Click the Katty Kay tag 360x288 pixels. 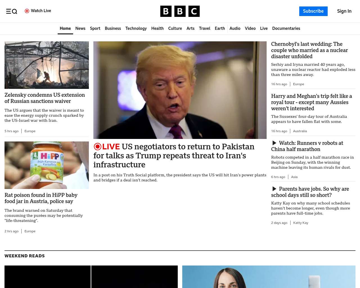pos(301,223)
